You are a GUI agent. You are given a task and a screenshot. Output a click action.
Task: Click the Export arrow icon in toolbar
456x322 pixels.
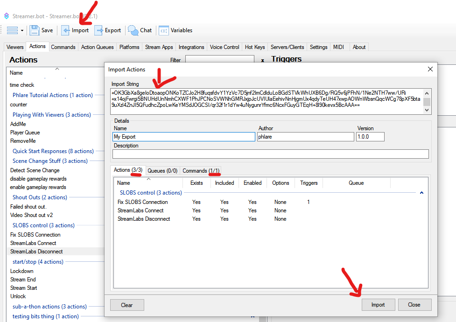(x=99, y=30)
